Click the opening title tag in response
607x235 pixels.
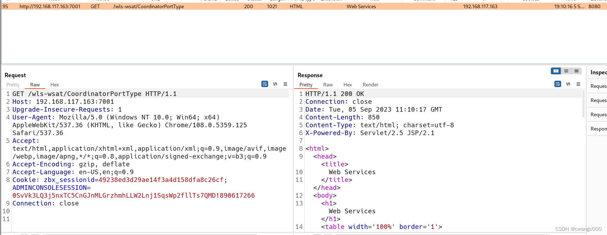click(335, 164)
